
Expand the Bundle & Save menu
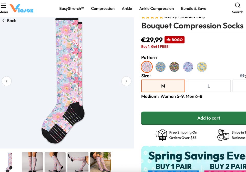tap(193, 8)
